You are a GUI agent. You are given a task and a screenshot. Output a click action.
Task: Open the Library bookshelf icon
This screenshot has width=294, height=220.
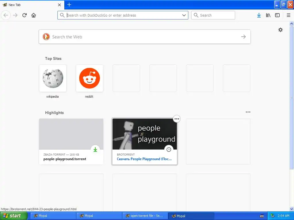click(268, 15)
